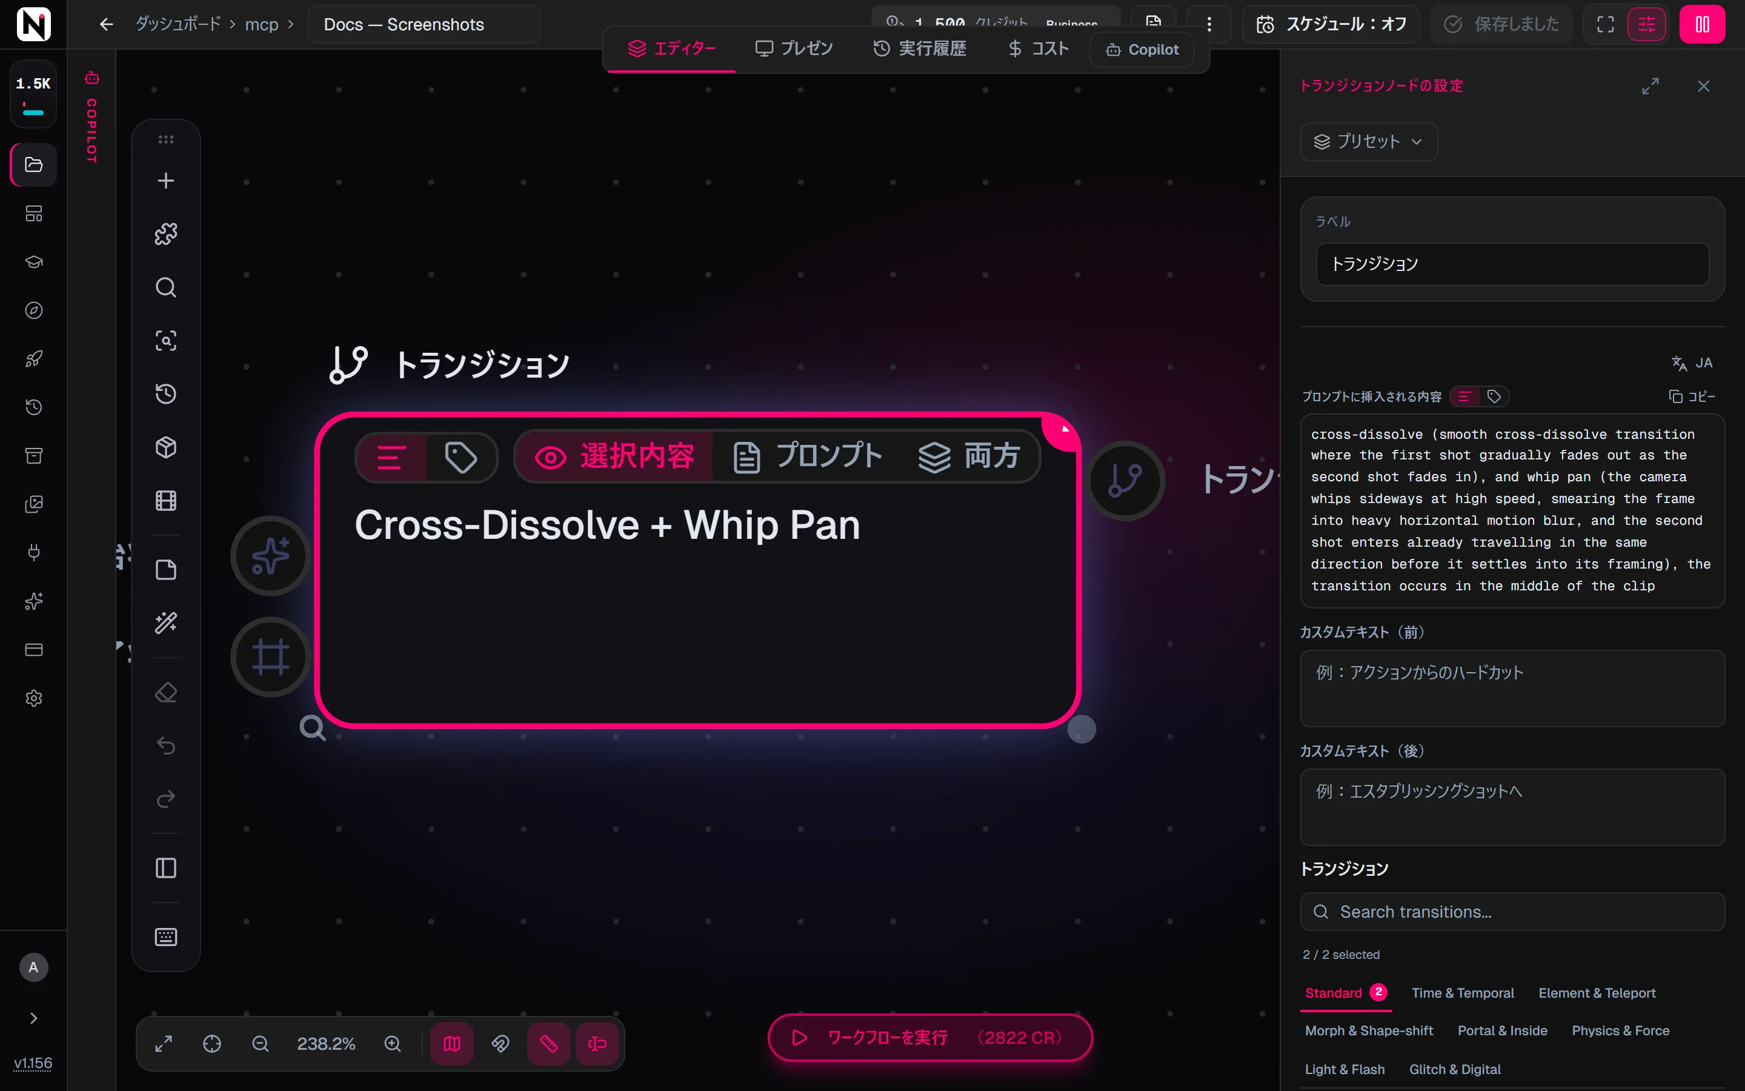Open the スケジュール:オフ schedule control
This screenshot has height=1091, width=1745.
pyautogui.click(x=1331, y=24)
